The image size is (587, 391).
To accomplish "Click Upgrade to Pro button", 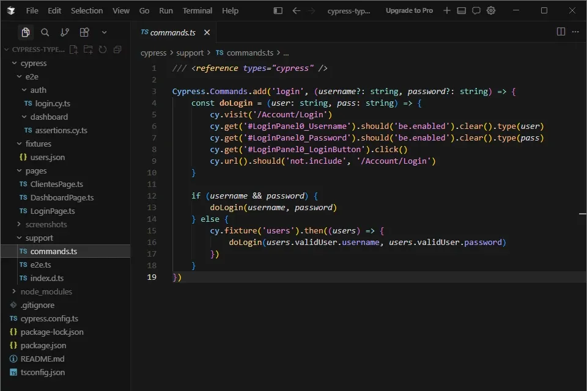I will pos(409,10).
